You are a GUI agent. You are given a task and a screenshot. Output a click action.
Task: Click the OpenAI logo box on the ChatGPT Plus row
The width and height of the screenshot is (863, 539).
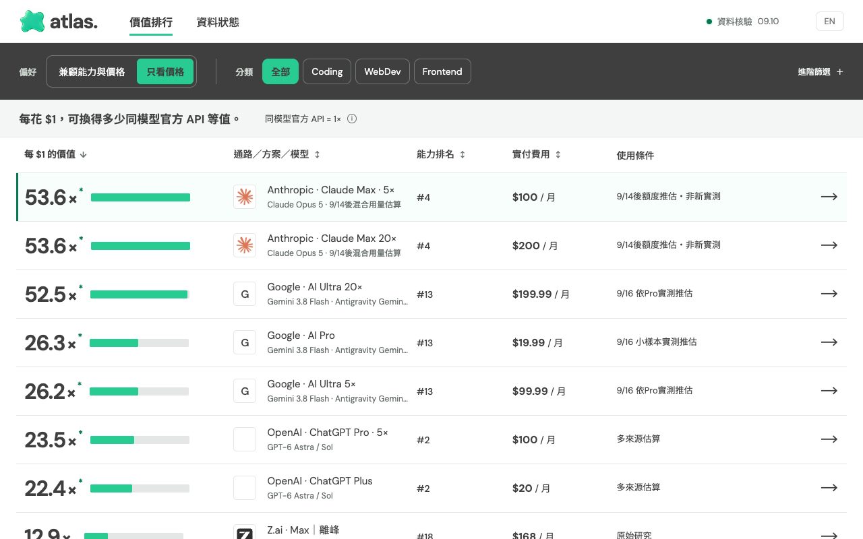point(245,488)
